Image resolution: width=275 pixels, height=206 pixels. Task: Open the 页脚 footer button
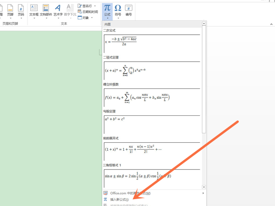pyautogui.click(x=10, y=11)
